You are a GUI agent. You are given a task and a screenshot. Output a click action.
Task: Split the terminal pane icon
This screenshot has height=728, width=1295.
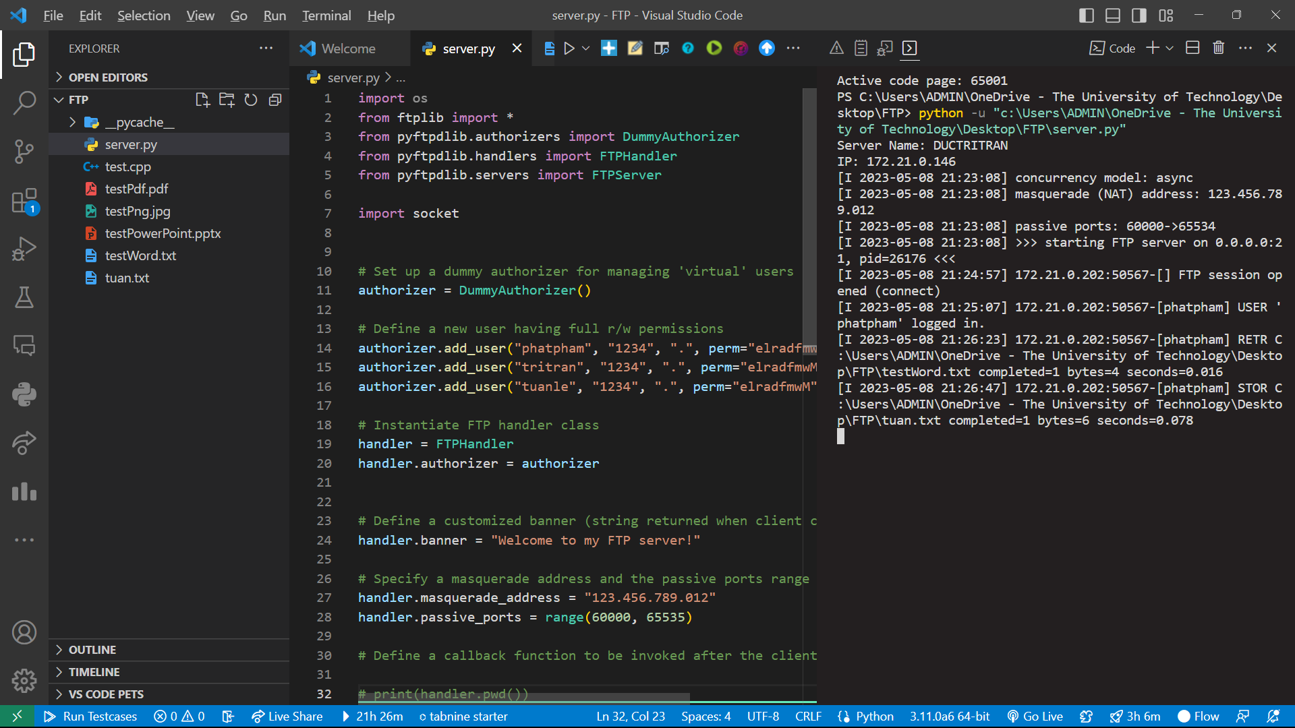(x=1192, y=48)
